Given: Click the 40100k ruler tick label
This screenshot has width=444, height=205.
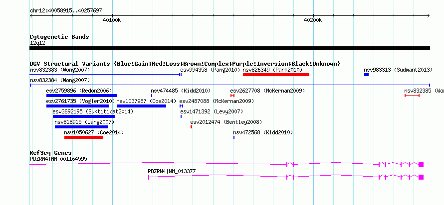Looking at the screenshot, I should pos(112,20).
